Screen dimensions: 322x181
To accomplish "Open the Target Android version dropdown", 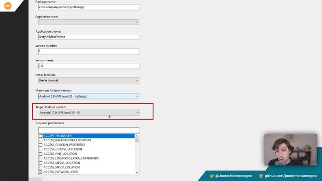I will [89, 113].
